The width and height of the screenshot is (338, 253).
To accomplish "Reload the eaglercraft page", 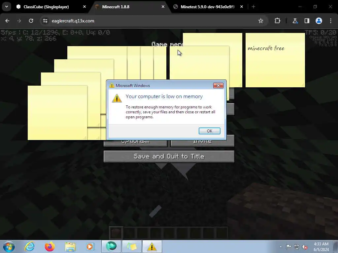I will (31, 21).
